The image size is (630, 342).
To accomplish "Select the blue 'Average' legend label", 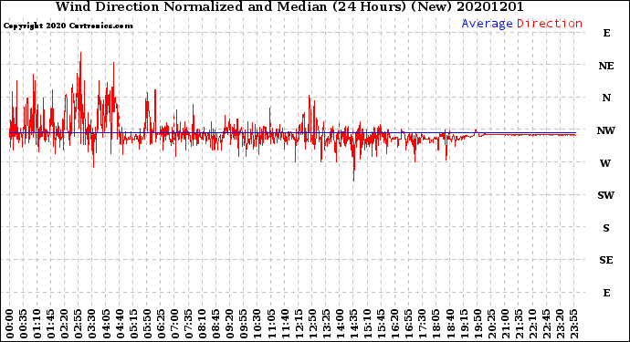I will (x=487, y=24).
